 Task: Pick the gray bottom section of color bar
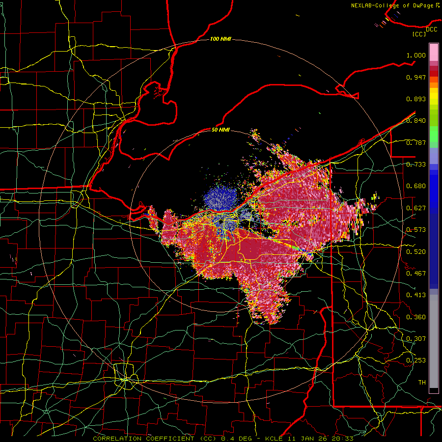[434, 341]
